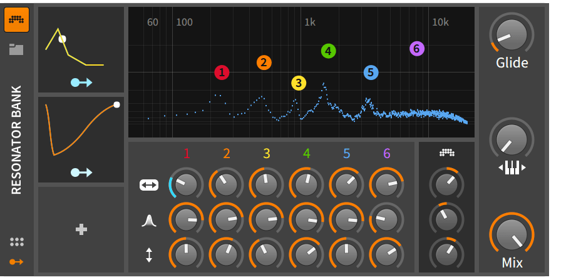The image size is (576, 280).
Task: Toggle the orange Resonator Bank device button
Action: 16,20
